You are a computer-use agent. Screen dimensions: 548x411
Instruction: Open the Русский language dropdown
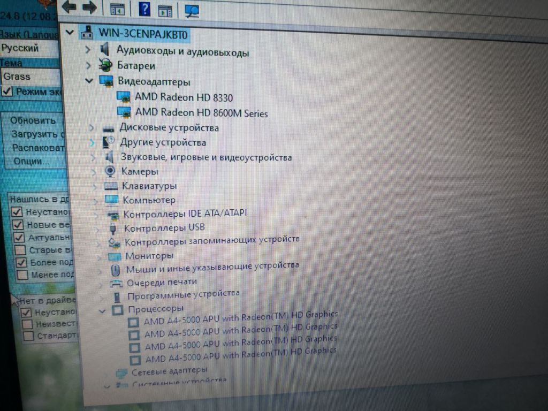coord(30,48)
